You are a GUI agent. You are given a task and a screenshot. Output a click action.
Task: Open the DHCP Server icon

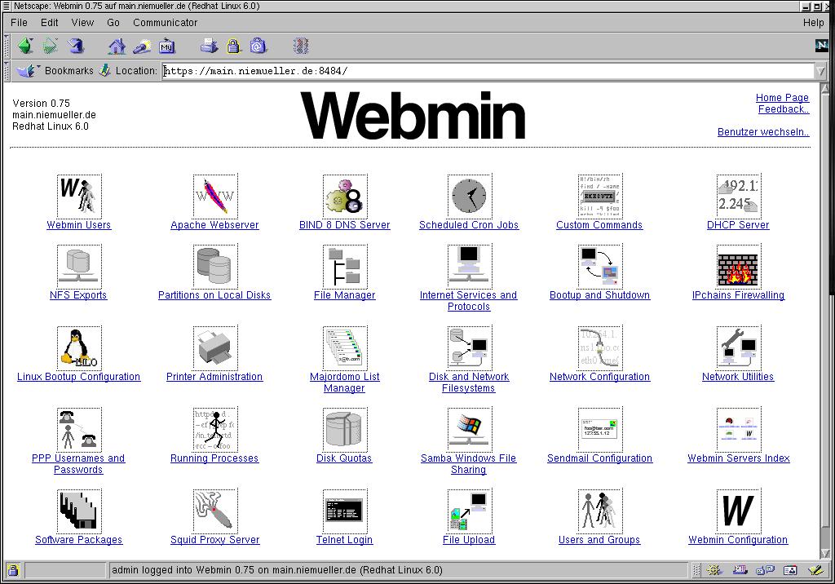[x=738, y=196]
